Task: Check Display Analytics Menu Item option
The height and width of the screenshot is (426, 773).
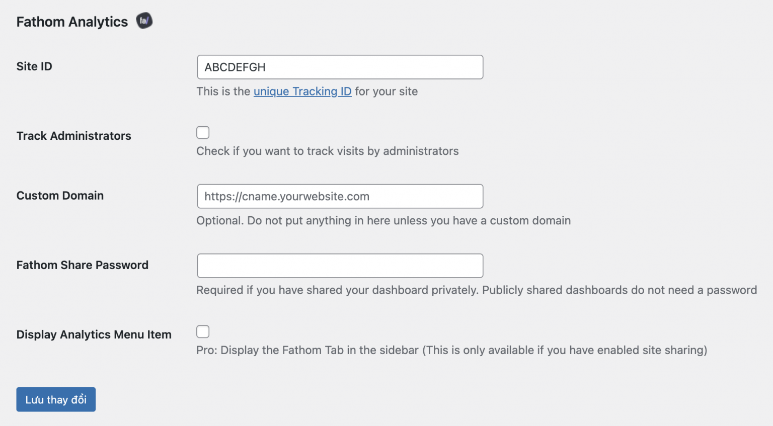Action: pos(203,331)
